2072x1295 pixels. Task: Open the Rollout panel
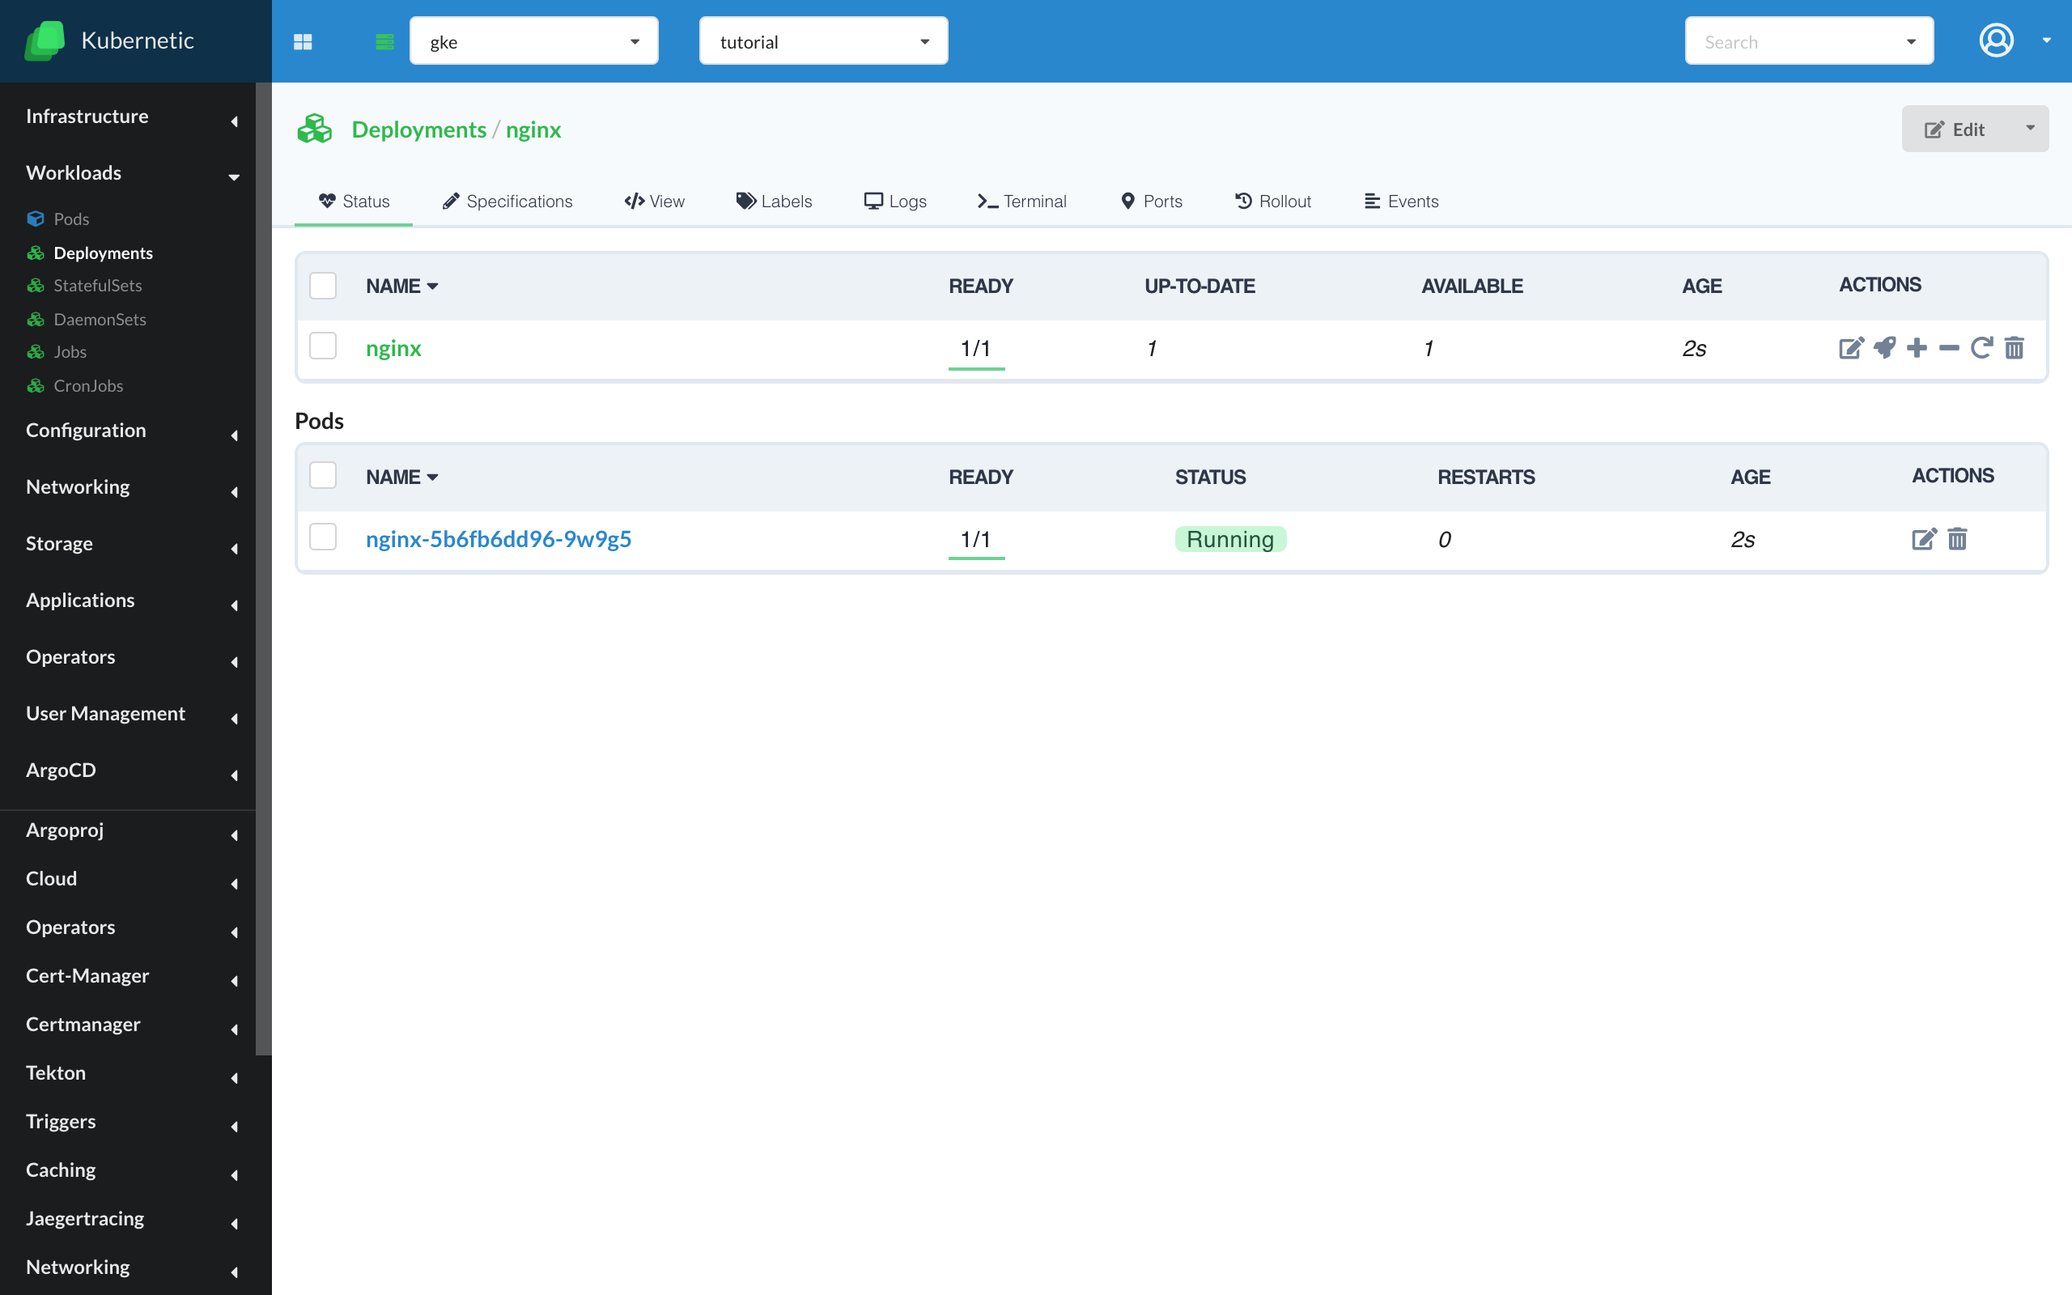1274,200
